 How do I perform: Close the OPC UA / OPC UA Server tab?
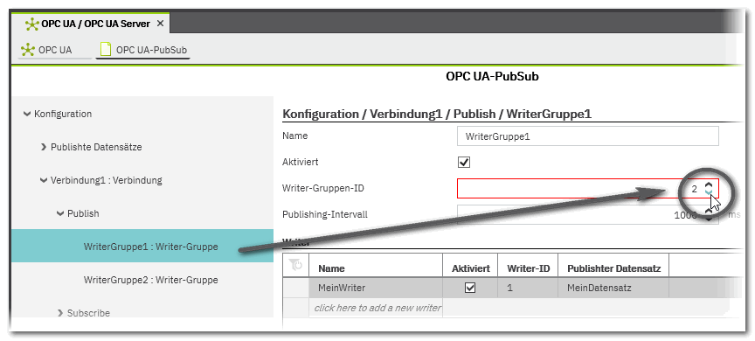tap(160, 24)
